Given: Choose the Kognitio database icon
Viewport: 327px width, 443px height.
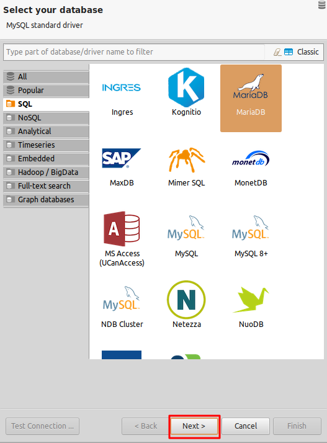Looking at the screenshot, I should tap(186, 87).
